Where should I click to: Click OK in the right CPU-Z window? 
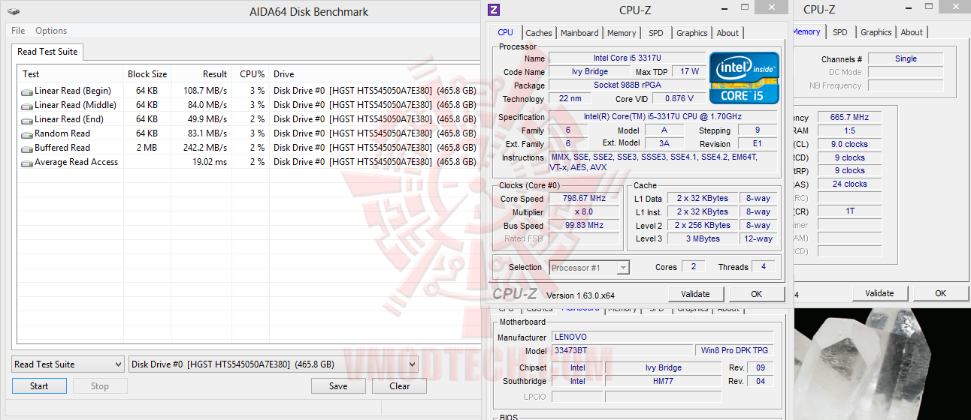(x=940, y=293)
